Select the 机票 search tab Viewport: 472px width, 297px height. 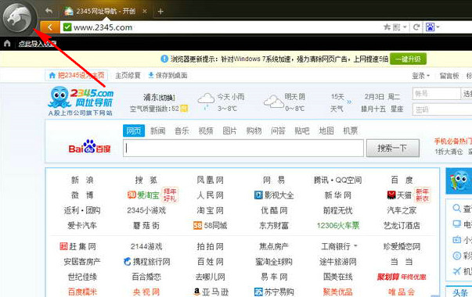point(351,131)
